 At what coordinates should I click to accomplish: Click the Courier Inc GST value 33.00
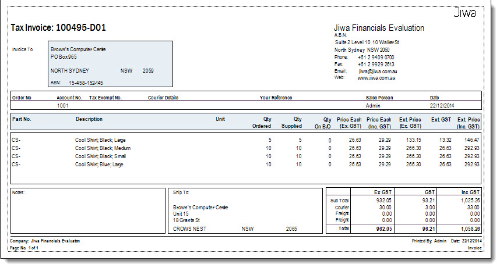click(473, 208)
